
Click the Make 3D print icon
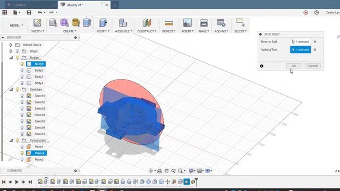[204, 23]
